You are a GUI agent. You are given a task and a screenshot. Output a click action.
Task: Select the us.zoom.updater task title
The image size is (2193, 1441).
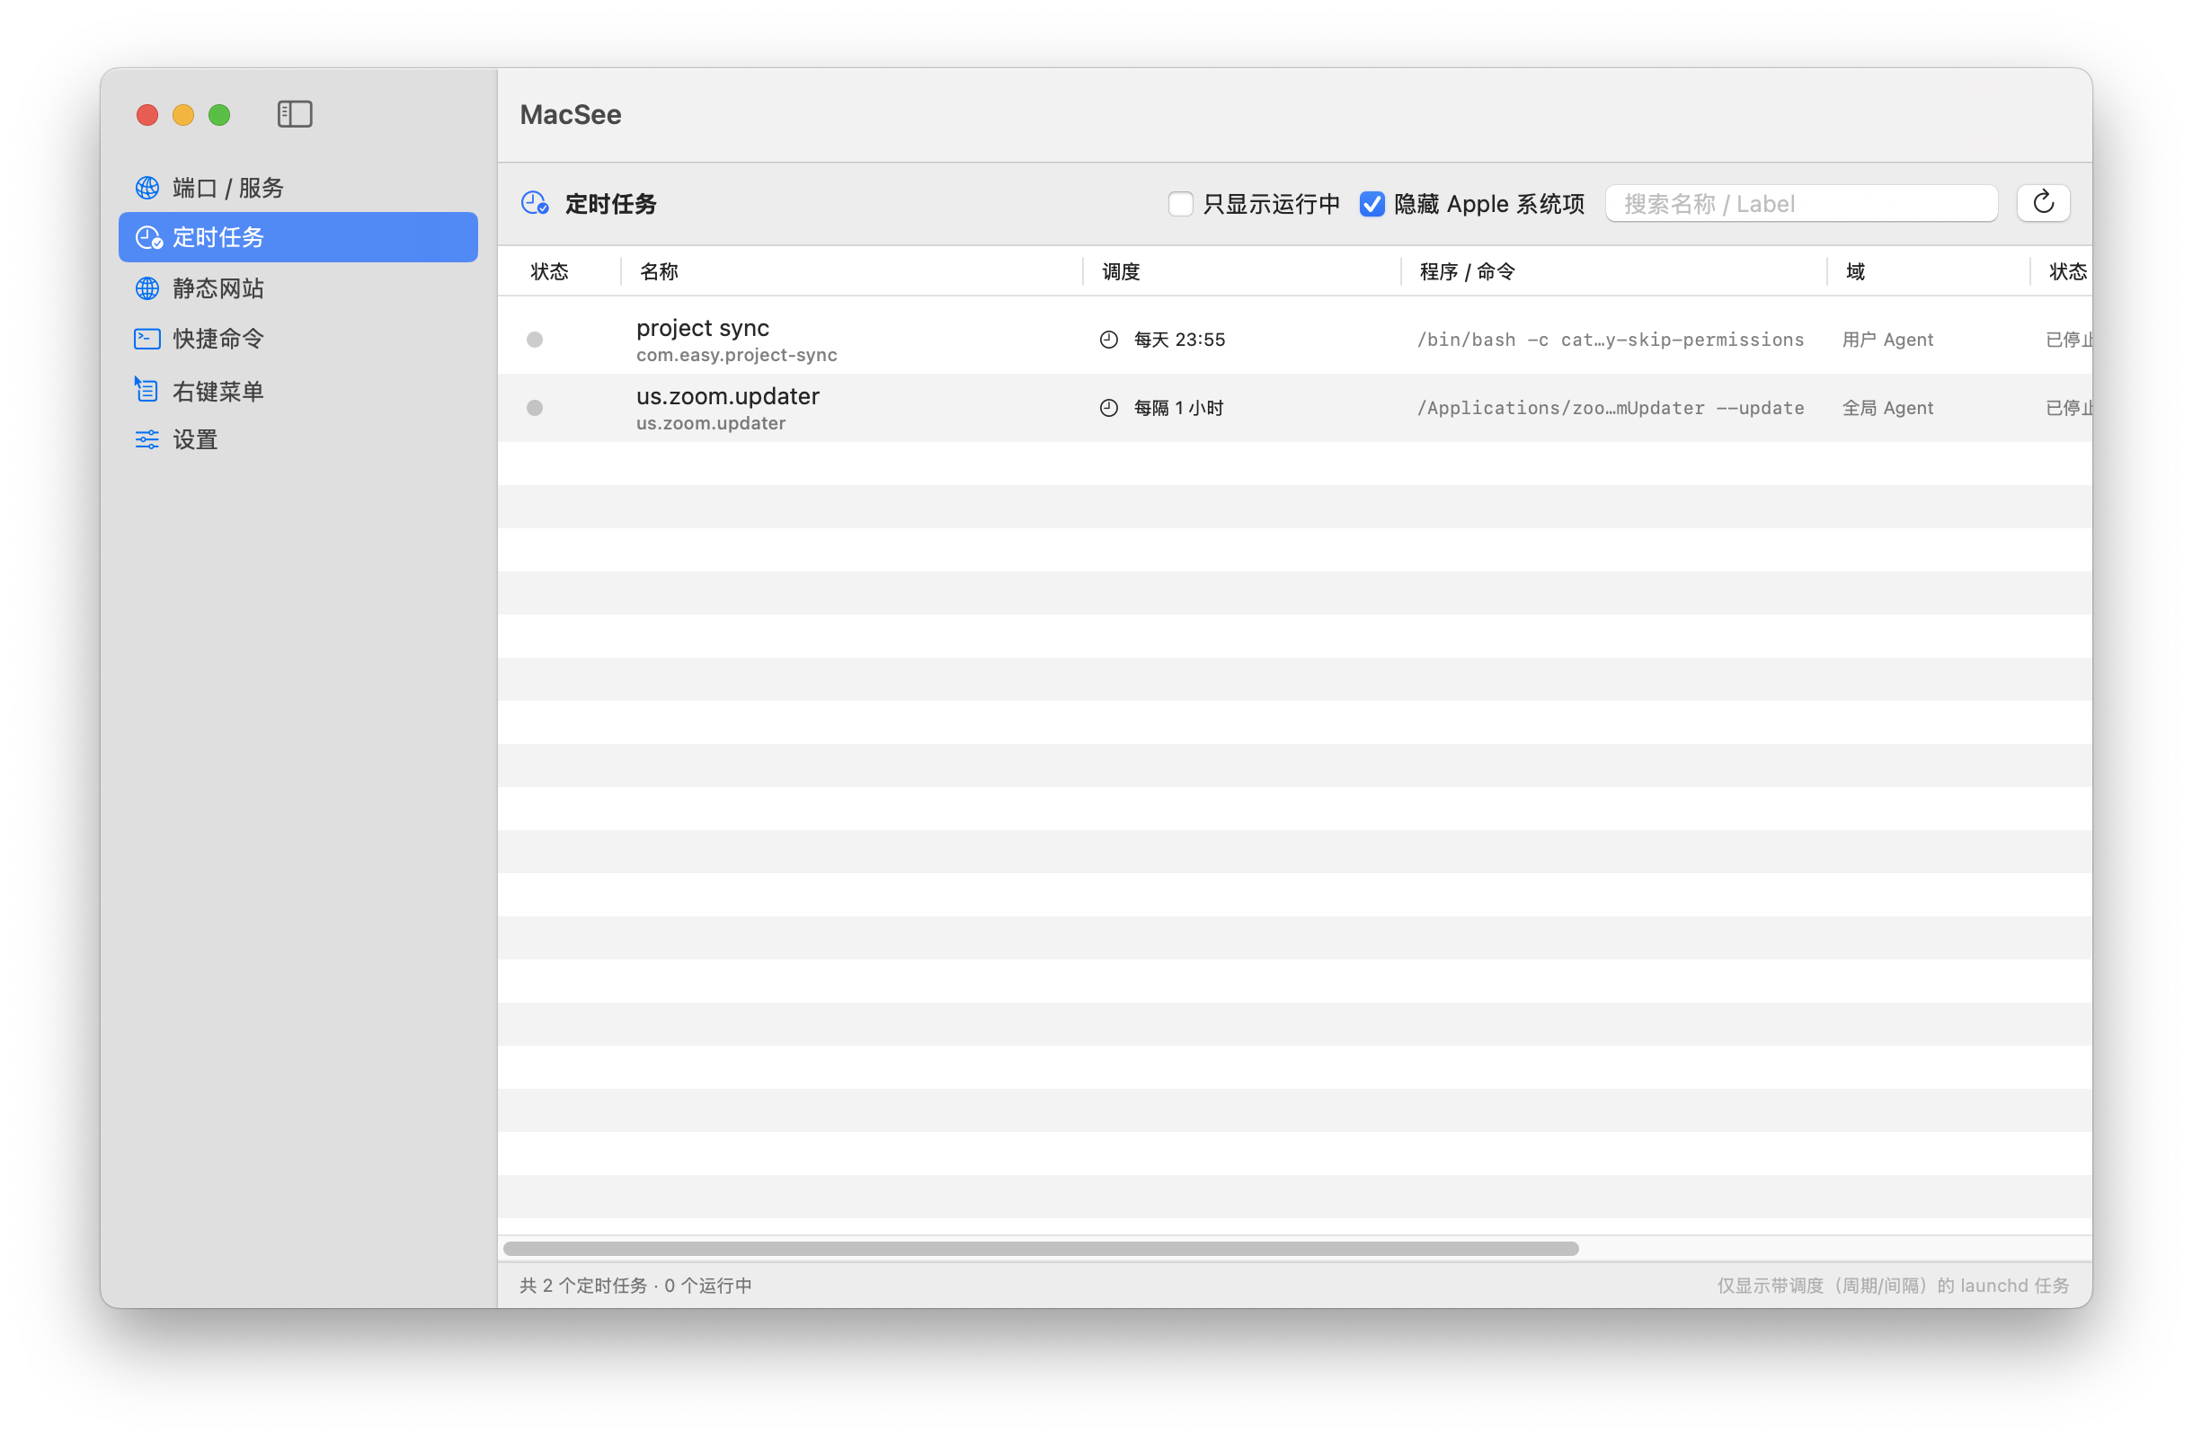tap(727, 396)
